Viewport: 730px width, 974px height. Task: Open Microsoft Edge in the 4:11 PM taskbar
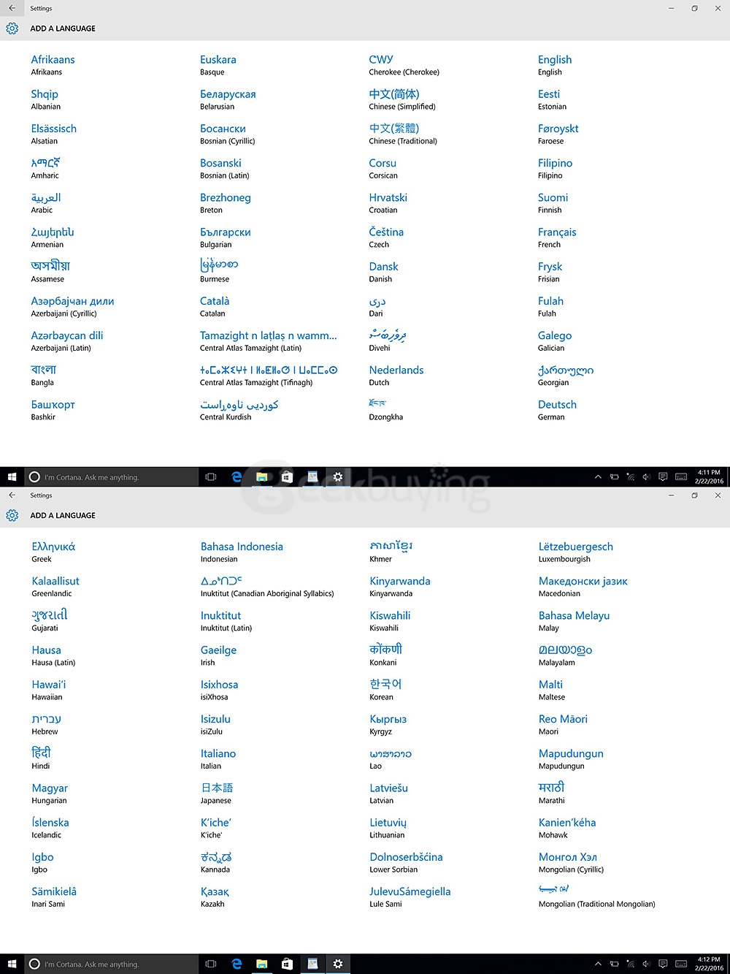tap(237, 477)
